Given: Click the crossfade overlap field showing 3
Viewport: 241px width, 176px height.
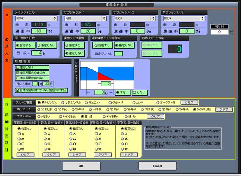Looking at the screenshot, I should [x=106, y=83].
